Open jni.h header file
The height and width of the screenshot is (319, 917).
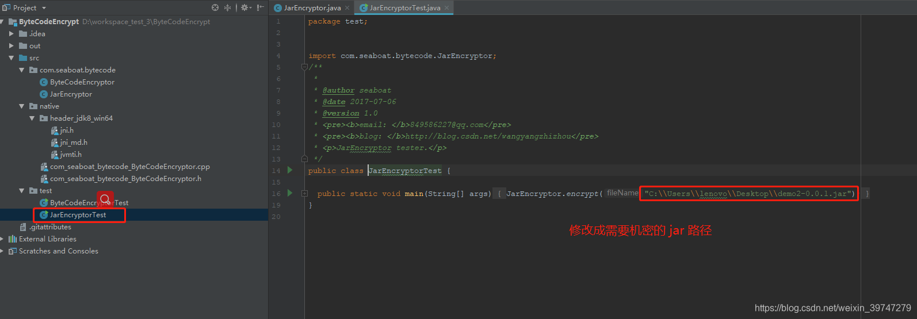click(67, 130)
